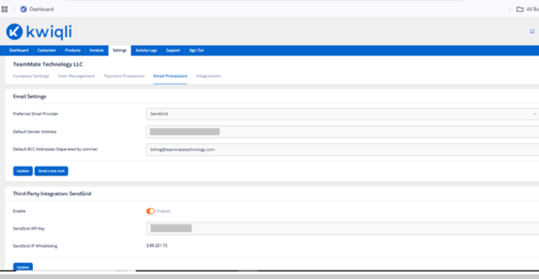Open the browser apps grid icon
Viewport: 539px width, 279px height.
coord(5,9)
